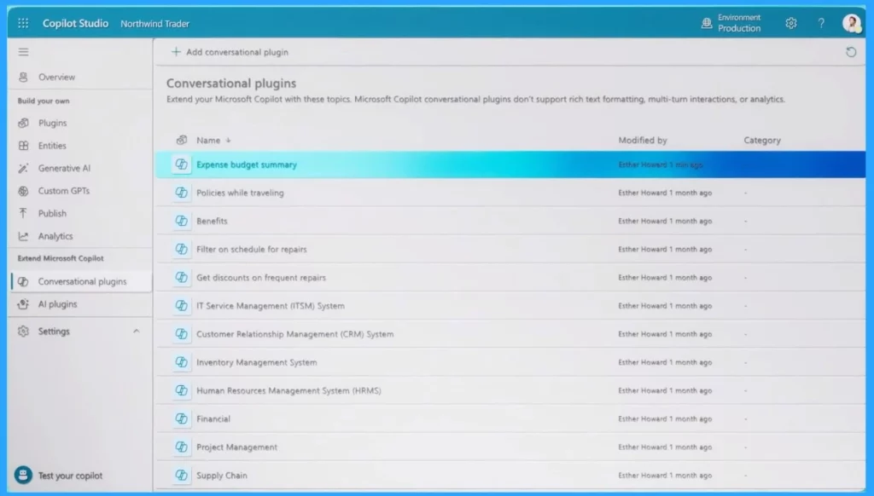Click Modified by cell for Supply Chain row

[x=665, y=476]
